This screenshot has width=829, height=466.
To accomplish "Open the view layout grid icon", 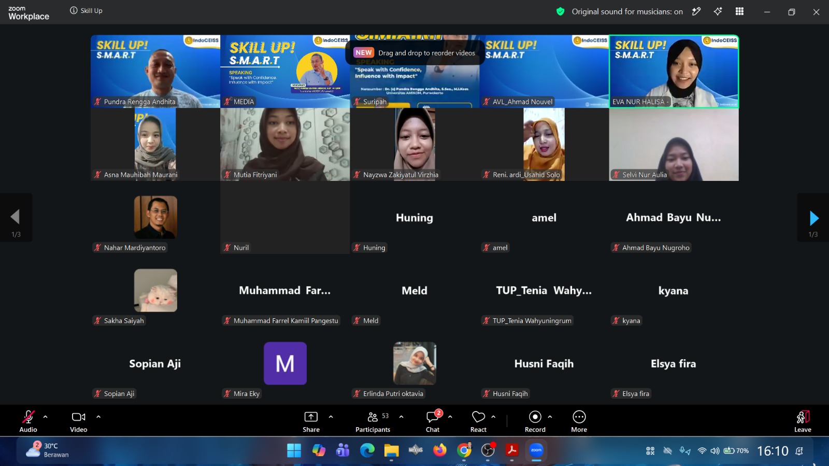I will pos(739,11).
